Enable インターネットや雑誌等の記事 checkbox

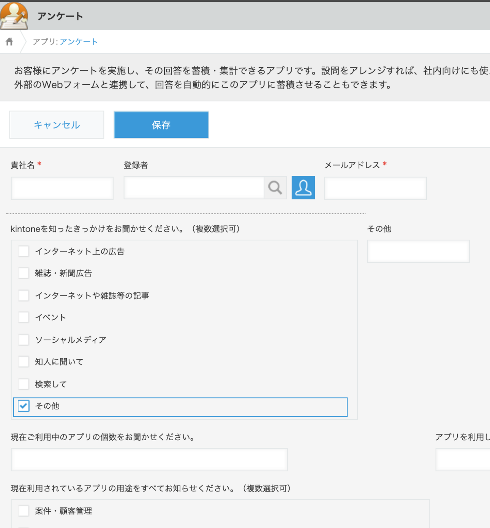[23, 295]
